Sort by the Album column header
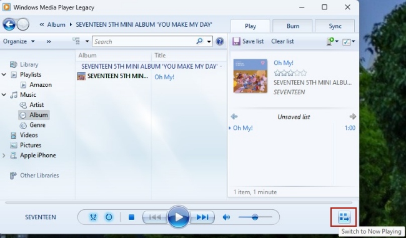The image size is (406, 238). pos(114,56)
